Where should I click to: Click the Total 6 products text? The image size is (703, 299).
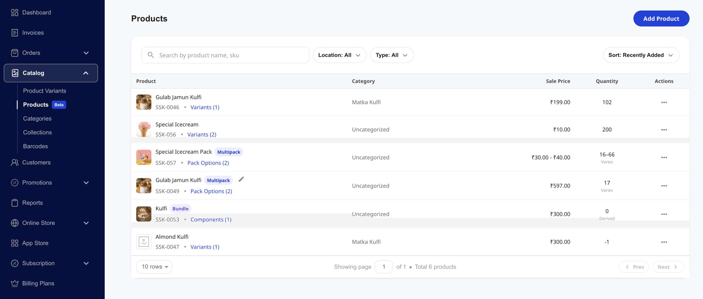pyautogui.click(x=435, y=267)
